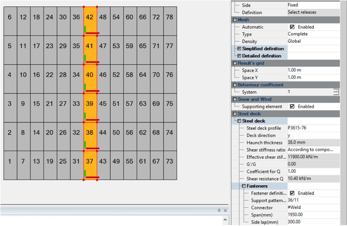Click the scroll-up arrow in bottom panel
The width and height of the screenshot is (347, 226).
225,220
